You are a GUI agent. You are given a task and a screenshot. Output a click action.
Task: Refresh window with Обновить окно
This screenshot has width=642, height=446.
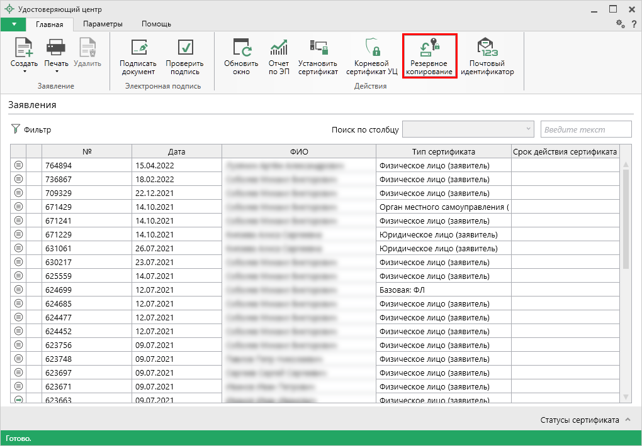[241, 48]
